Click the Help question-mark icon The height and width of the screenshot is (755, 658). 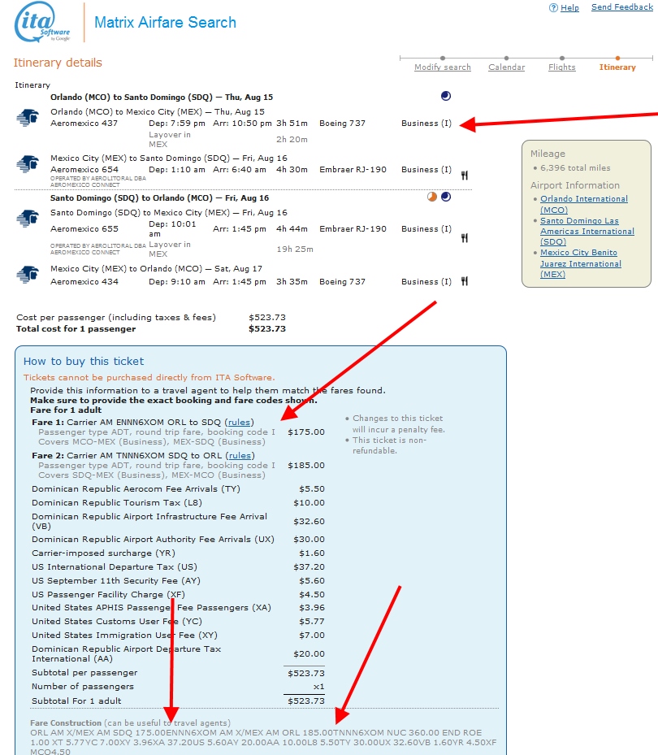click(x=555, y=7)
